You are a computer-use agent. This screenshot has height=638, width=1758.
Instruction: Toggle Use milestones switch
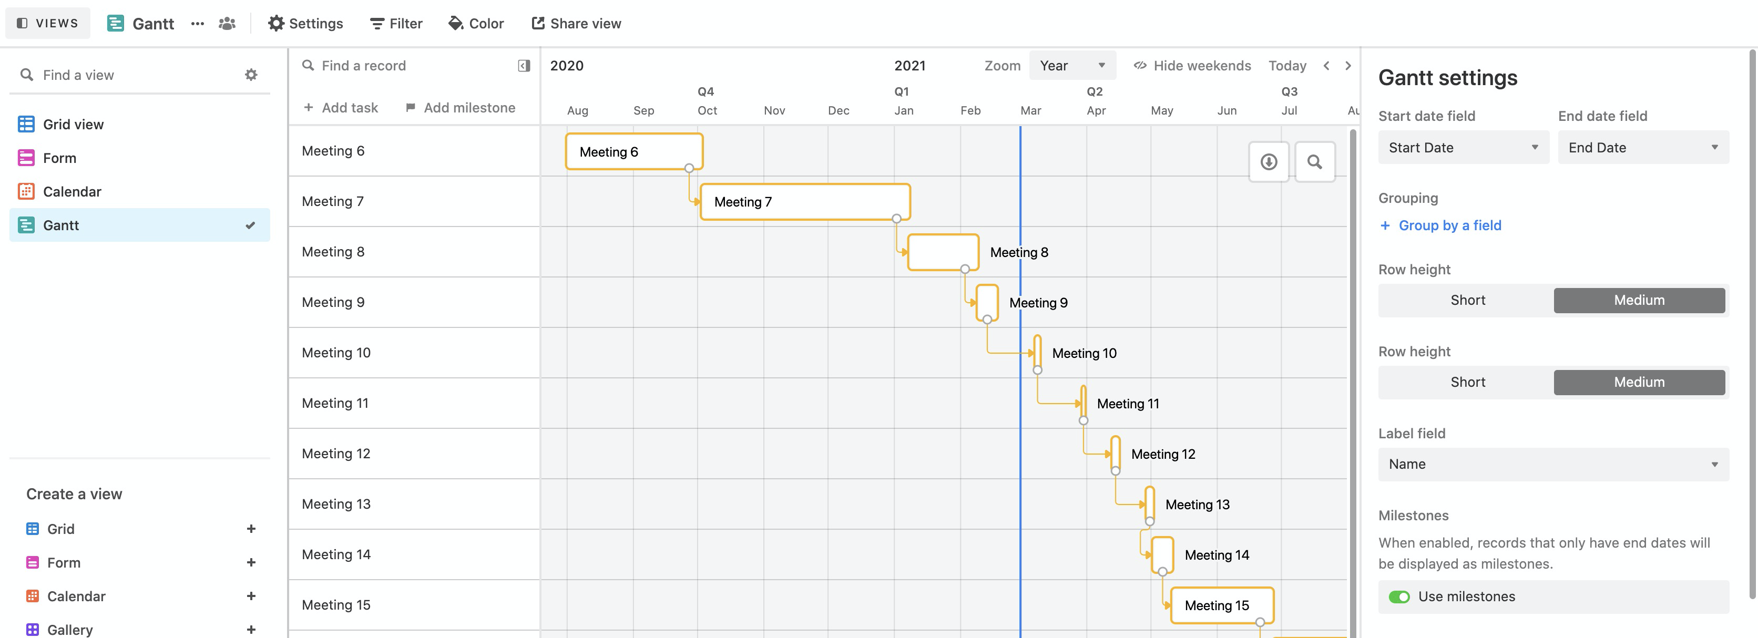pos(1399,597)
